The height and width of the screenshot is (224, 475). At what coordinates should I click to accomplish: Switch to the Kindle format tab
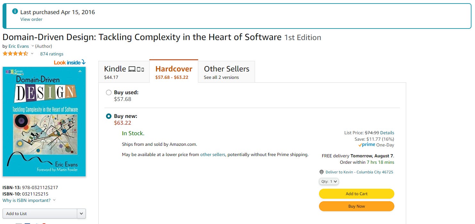click(124, 71)
